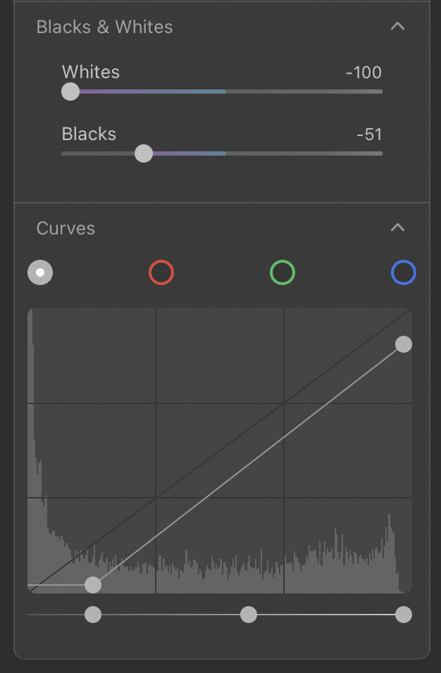Click the Whites value -100
This screenshot has width=441, height=673.
click(x=364, y=73)
